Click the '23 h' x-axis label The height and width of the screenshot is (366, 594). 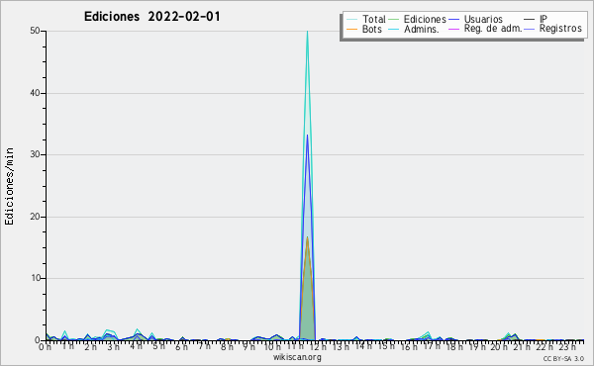click(567, 346)
